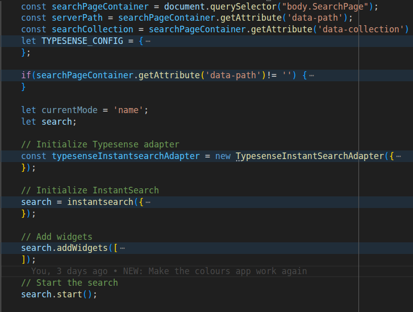The width and height of the screenshot is (413, 312).
Task: Unfold the instantsearch call ellipsis
Action: pyautogui.click(x=148, y=202)
